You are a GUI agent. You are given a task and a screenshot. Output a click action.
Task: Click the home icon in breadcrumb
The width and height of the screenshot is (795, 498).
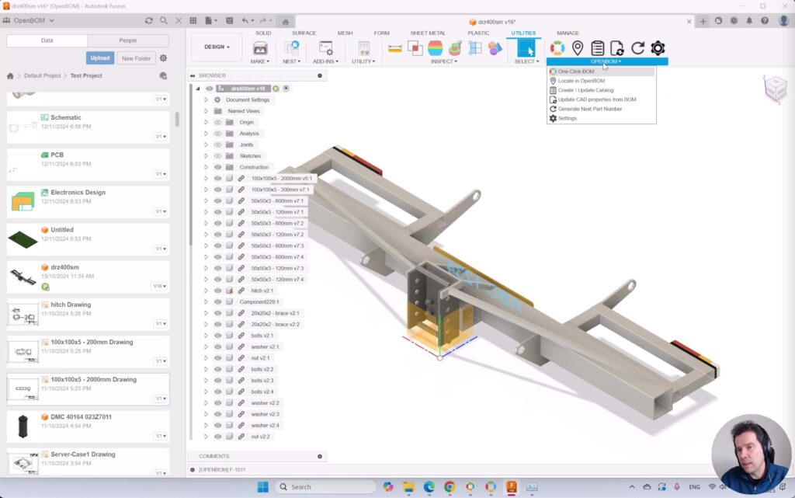[x=10, y=75]
